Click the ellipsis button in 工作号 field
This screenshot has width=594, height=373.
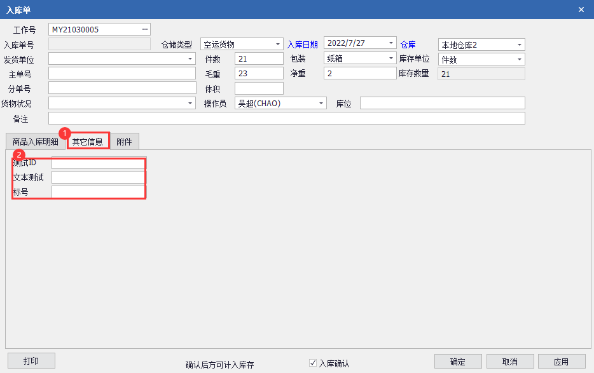click(144, 29)
